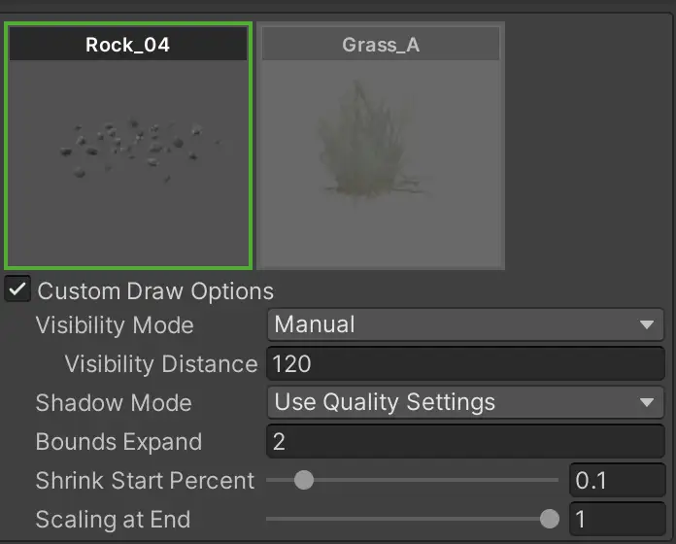This screenshot has height=544, width=676.
Task: Click into the Bounds Expand value field
Action: (464, 442)
